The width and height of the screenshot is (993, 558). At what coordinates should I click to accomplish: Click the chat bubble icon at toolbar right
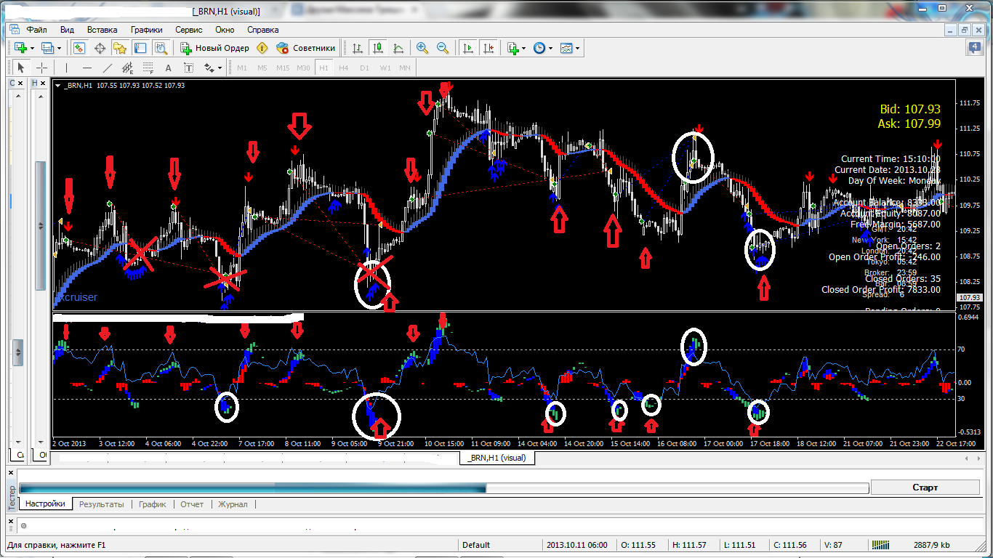[x=975, y=48]
